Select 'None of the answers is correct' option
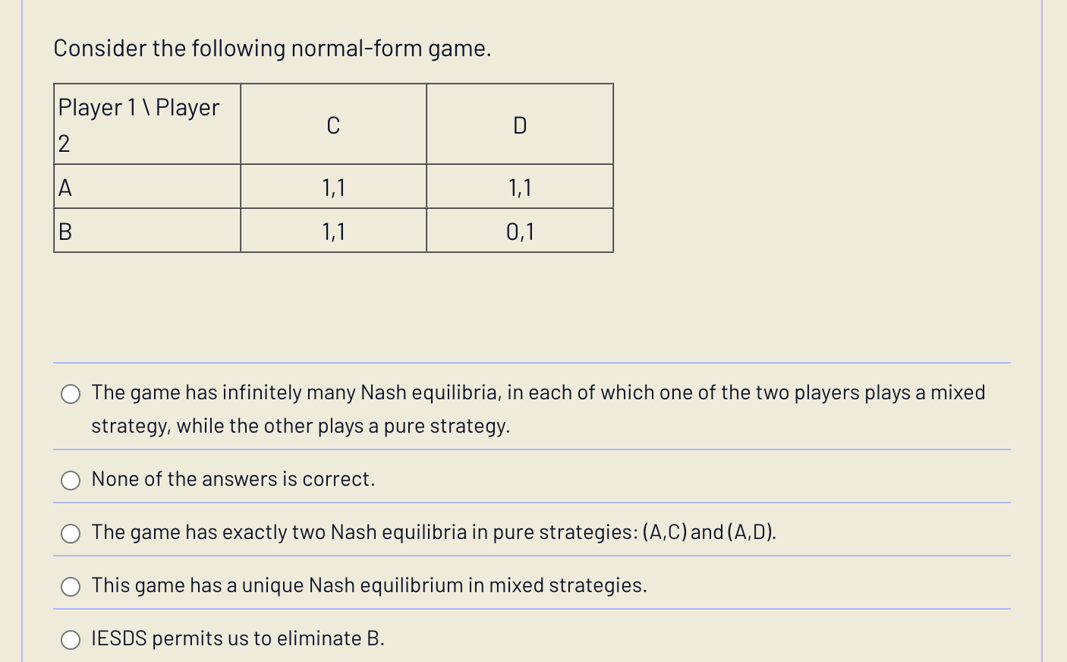 70,480
